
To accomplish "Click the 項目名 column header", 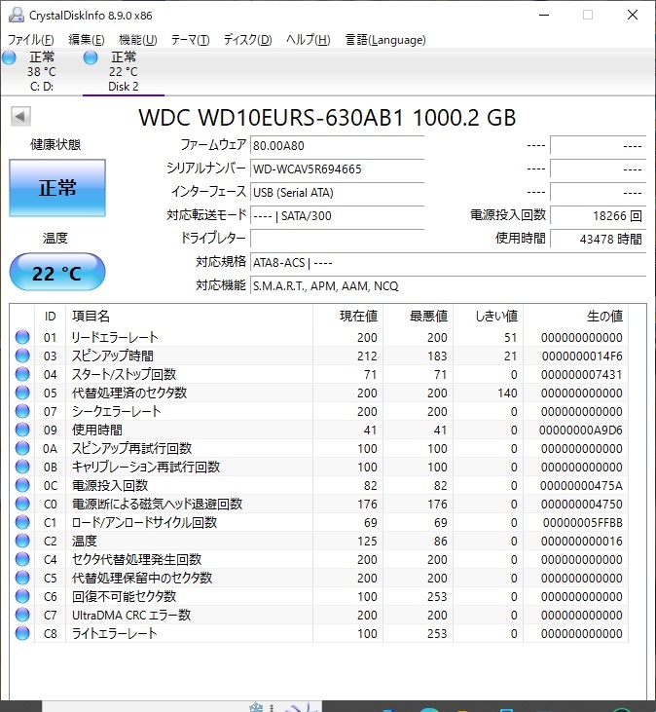I will (x=189, y=316).
